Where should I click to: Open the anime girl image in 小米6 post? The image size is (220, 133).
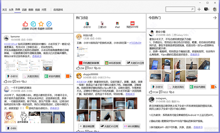tap(10, 118)
